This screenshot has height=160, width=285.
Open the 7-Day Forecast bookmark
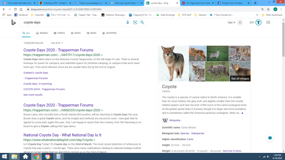click(x=221, y=15)
